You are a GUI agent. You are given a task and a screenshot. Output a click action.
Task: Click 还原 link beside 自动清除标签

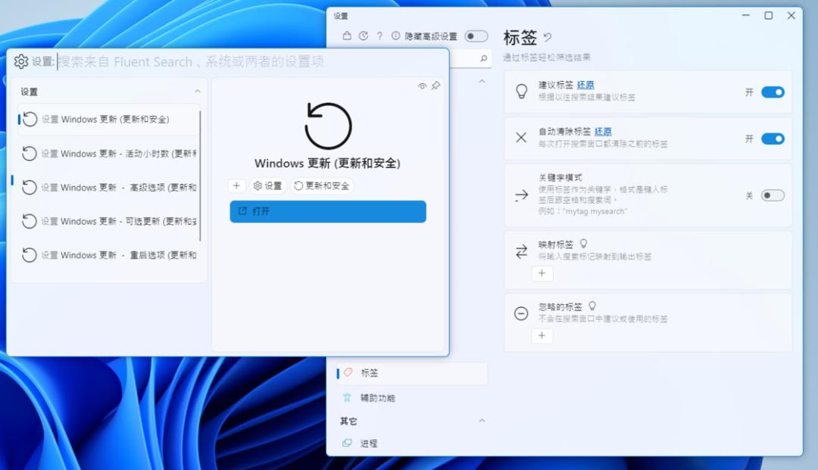[x=603, y=131]
